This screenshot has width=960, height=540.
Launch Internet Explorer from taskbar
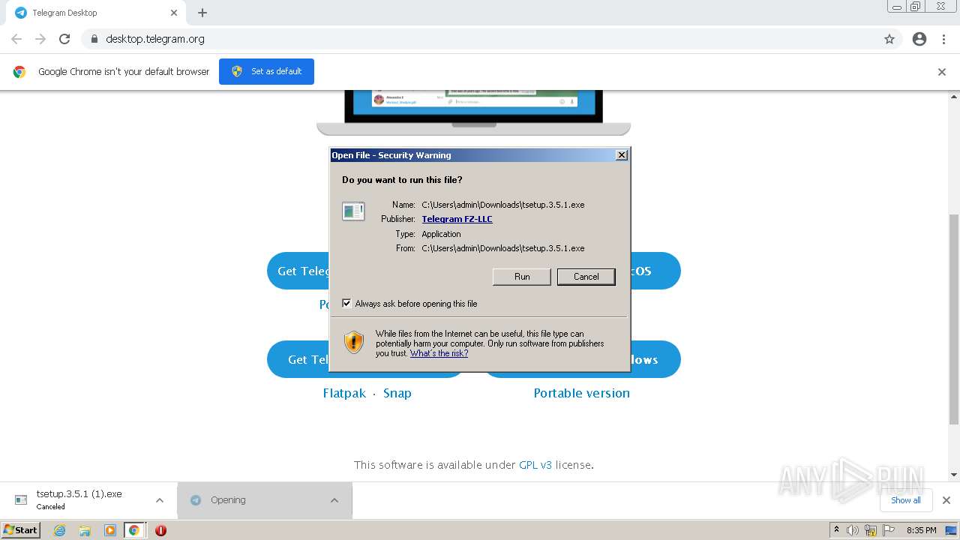[59, 530]
